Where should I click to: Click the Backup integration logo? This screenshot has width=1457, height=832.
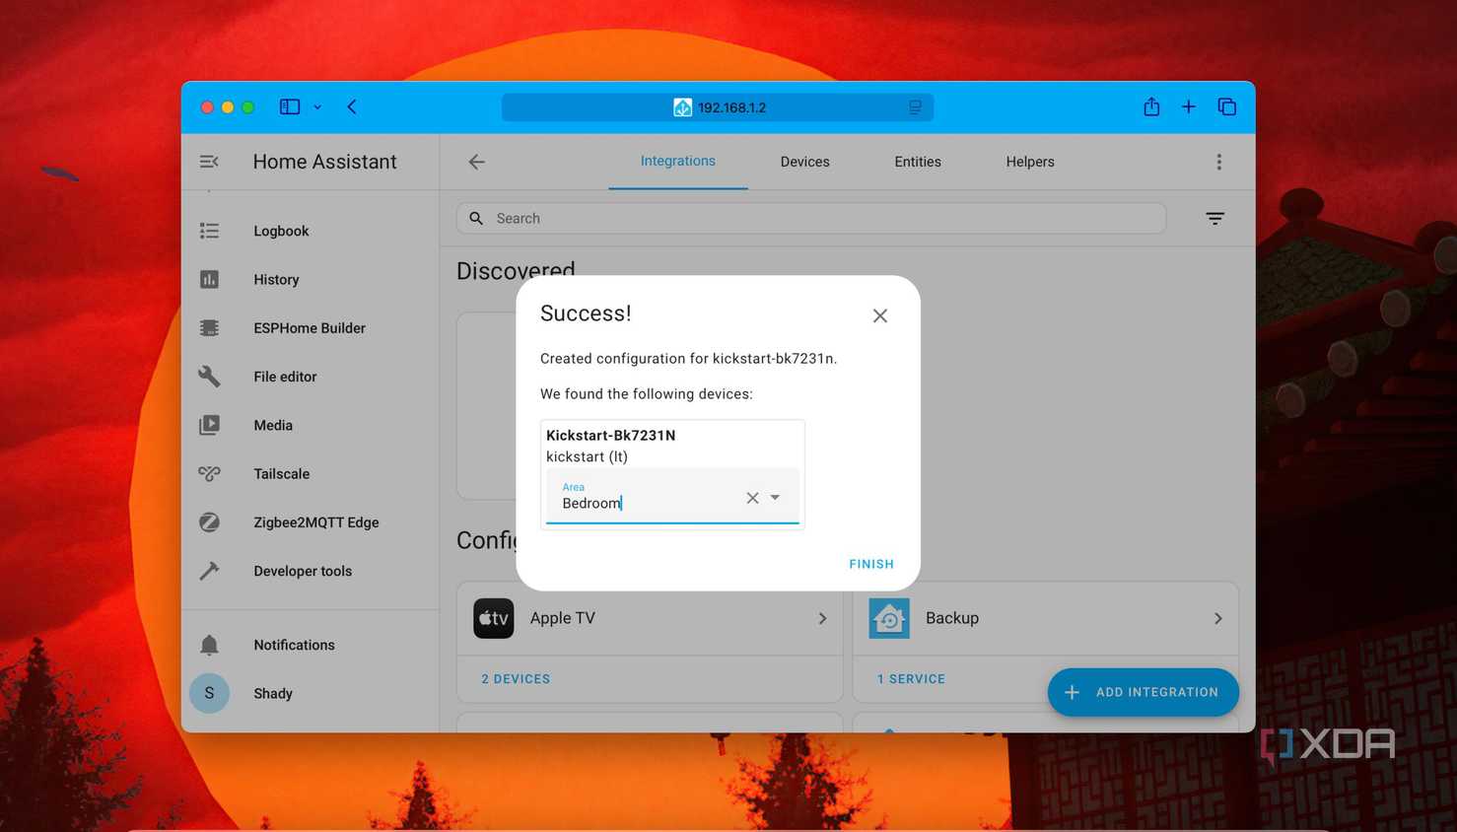pos(889,618)
